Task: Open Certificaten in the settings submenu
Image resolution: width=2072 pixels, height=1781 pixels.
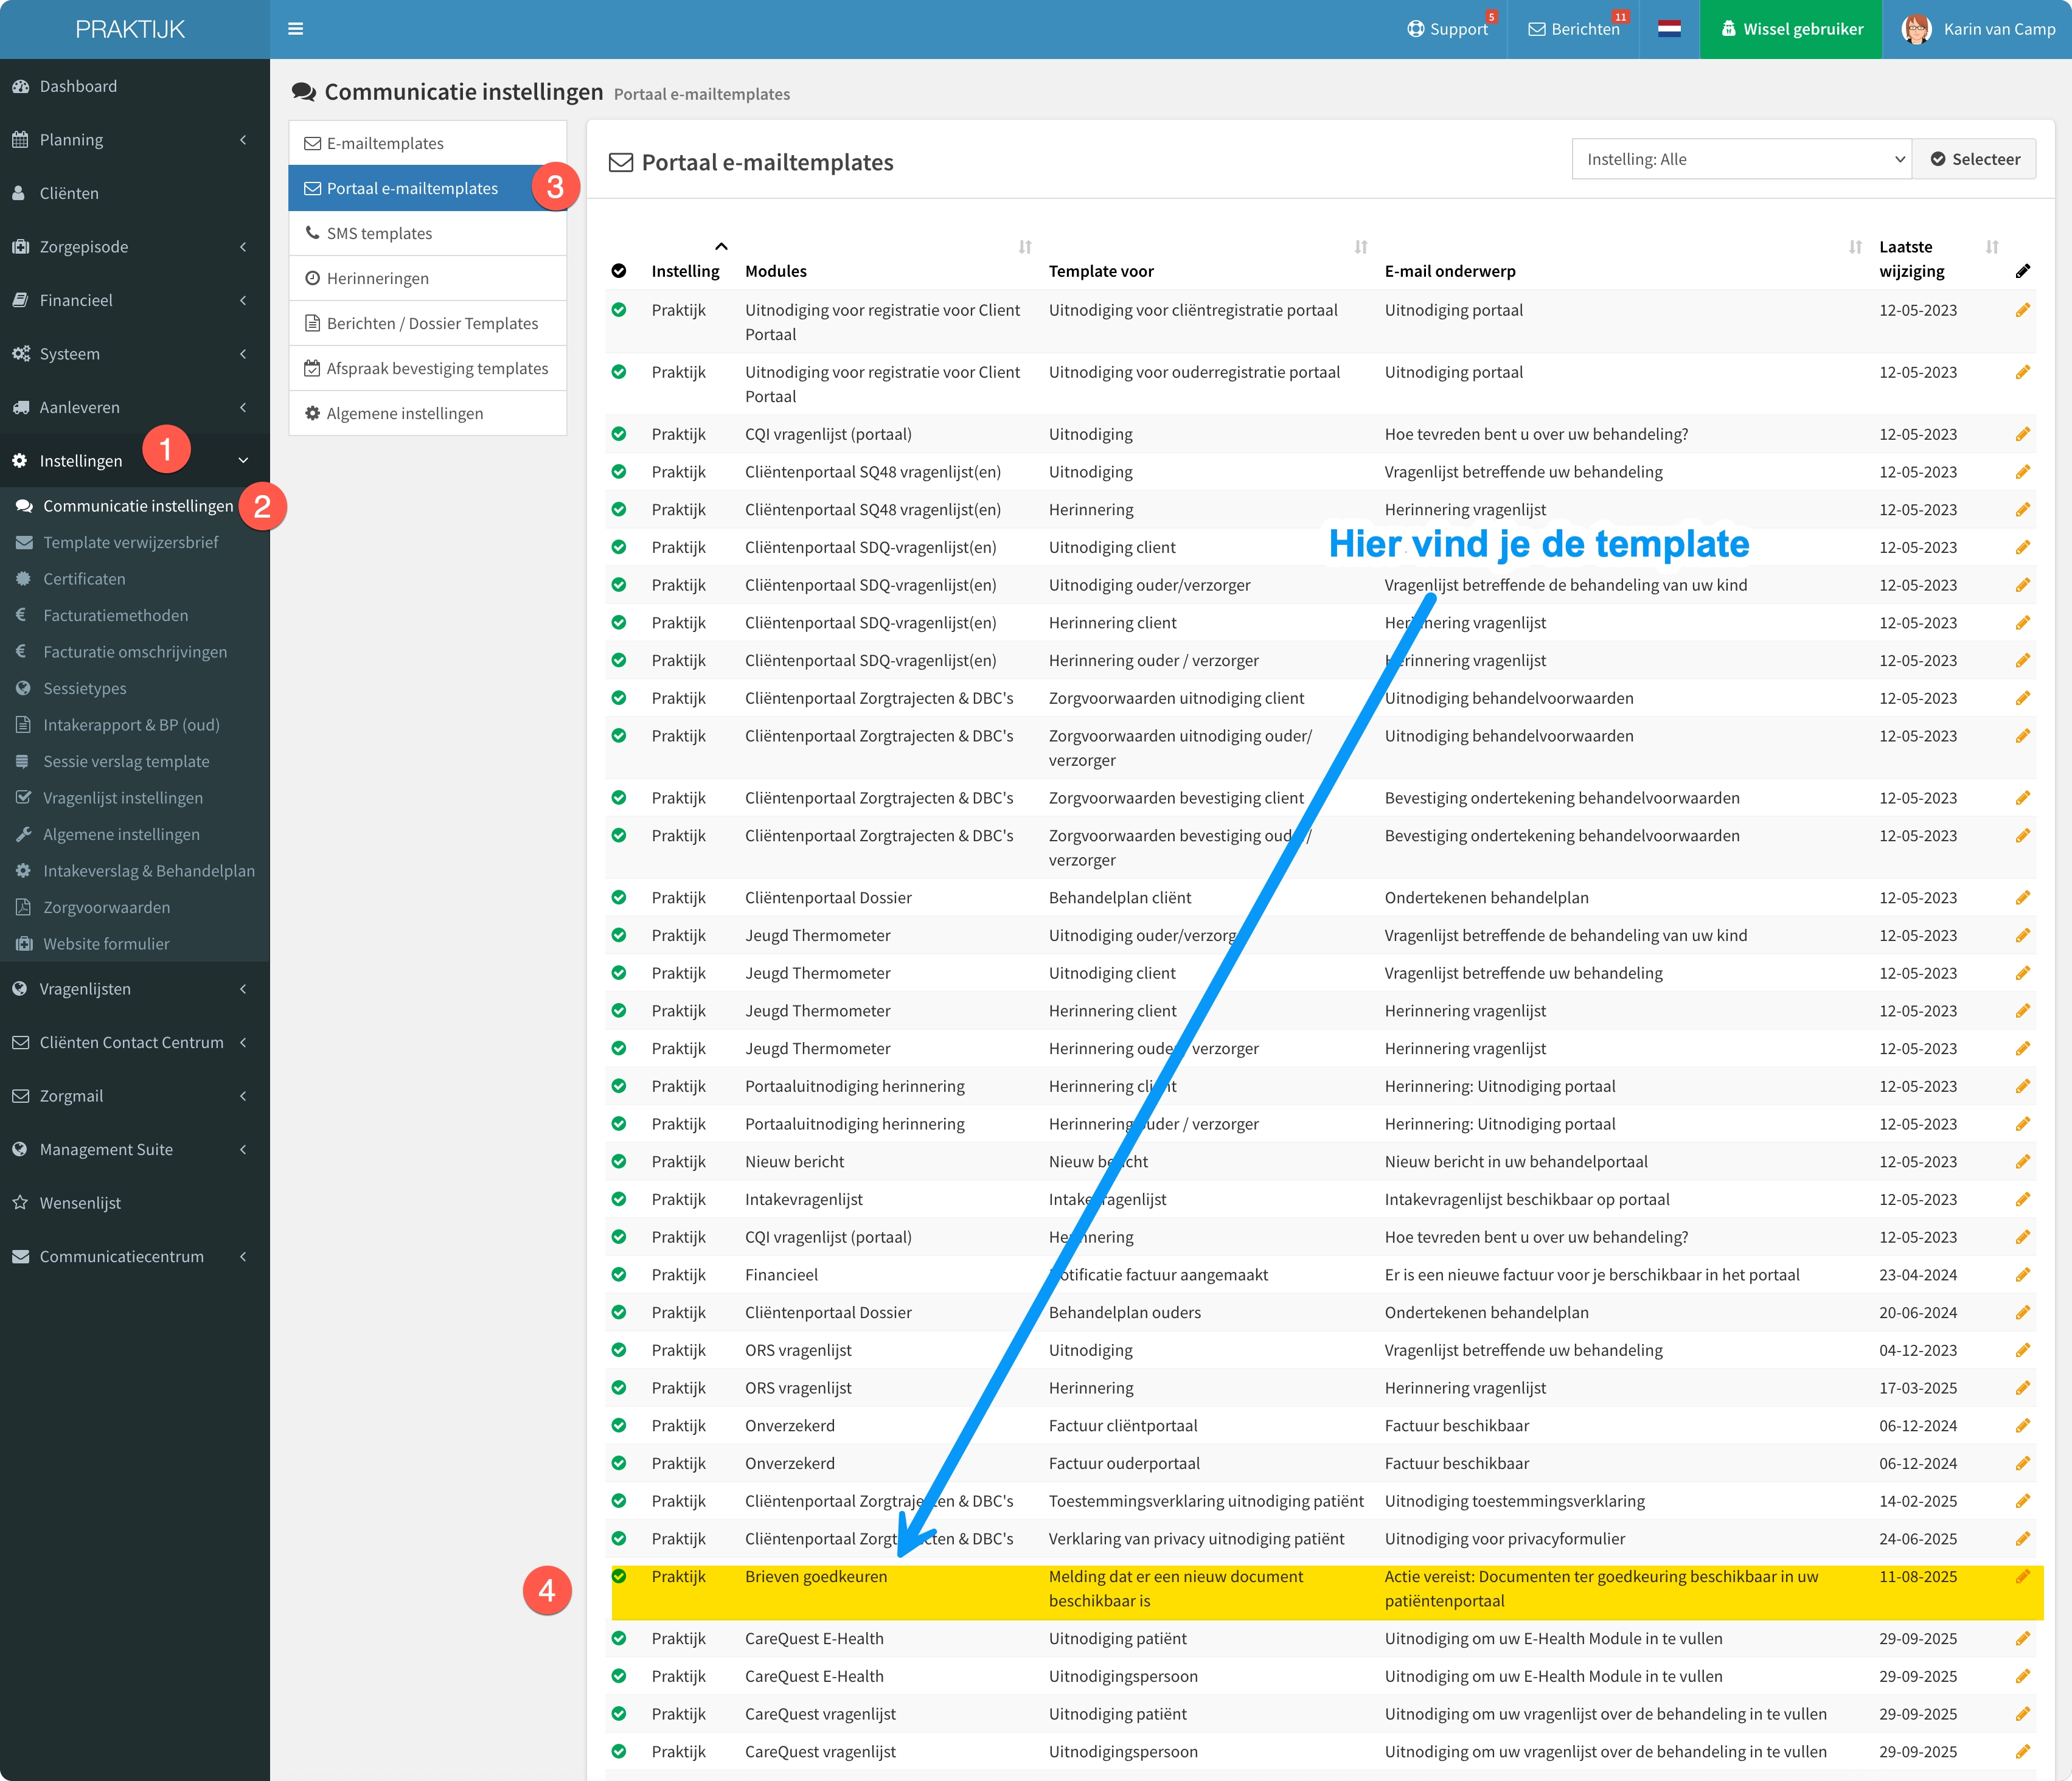Action: coord(84,579)
